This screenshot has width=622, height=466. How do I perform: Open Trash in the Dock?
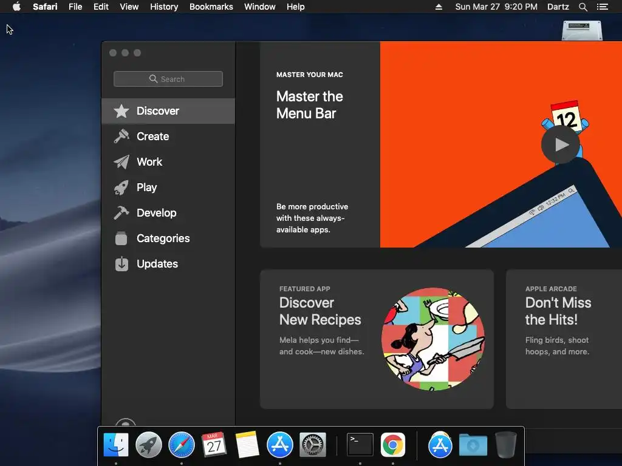coord(506,445)
